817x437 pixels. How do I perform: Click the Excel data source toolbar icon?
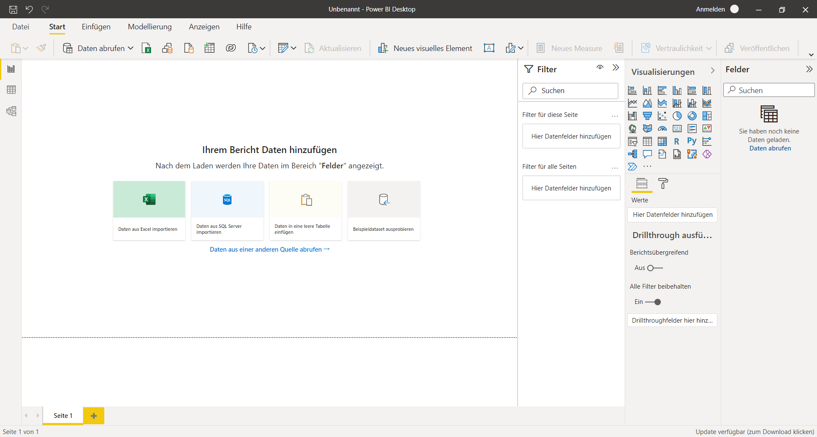tap(146, 48)
